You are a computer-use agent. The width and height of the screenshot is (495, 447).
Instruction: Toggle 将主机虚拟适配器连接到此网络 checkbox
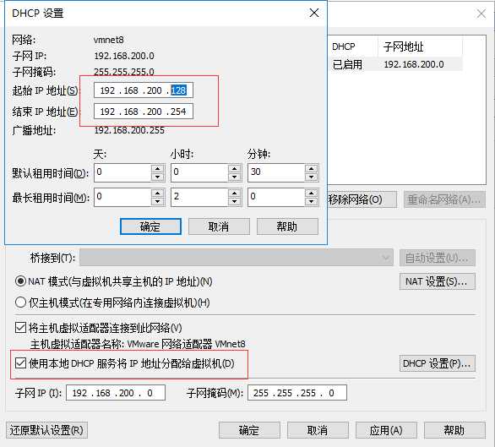(20, 328)
